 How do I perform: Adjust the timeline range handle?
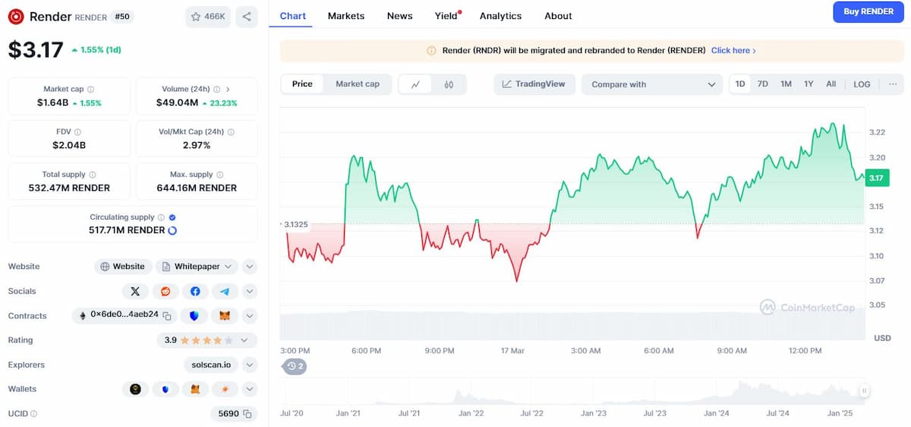[x=864, y=391]
